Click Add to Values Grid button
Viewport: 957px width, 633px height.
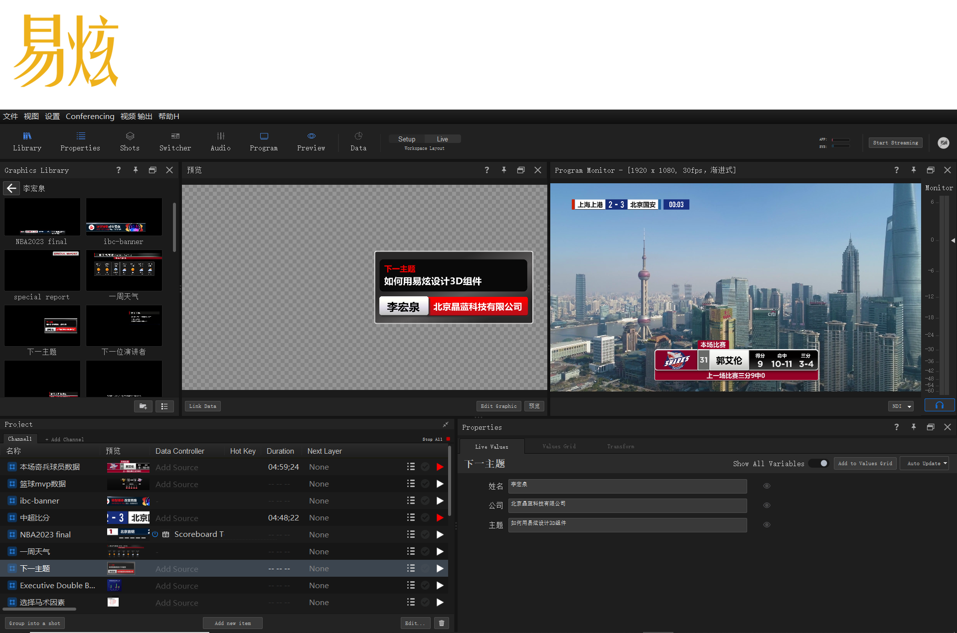tap(865, 463)
